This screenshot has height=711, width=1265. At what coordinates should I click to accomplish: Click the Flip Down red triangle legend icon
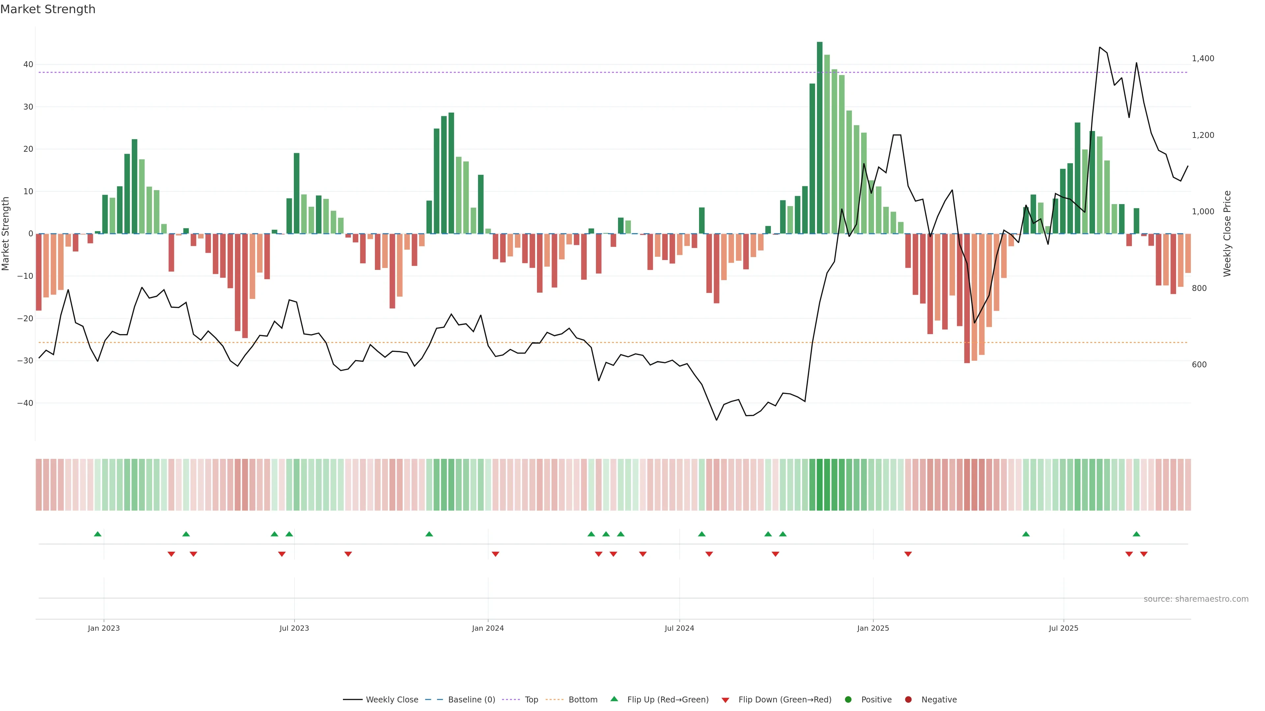(725, 700)
